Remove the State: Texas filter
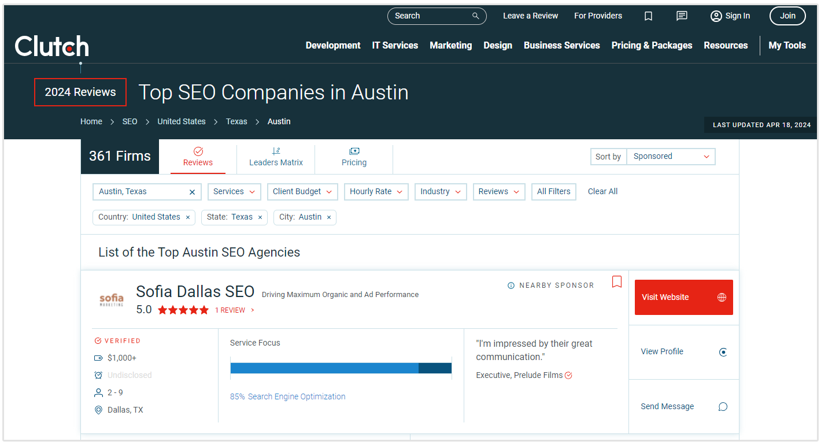Image resolution: width=821 pixels, height=445 pixels. click(260, 217)
